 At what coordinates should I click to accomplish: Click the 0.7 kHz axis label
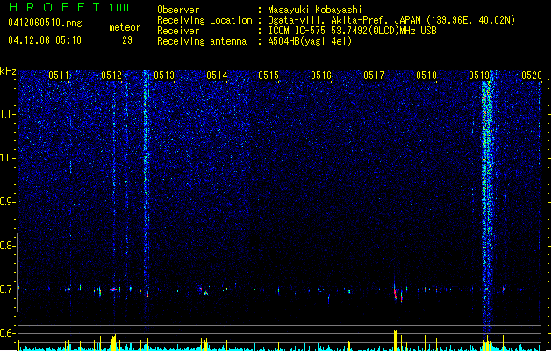point(8,290)
